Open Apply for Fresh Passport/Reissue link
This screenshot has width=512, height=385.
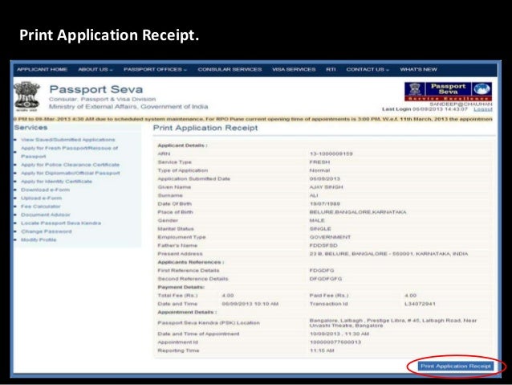(x=69, y=152)
